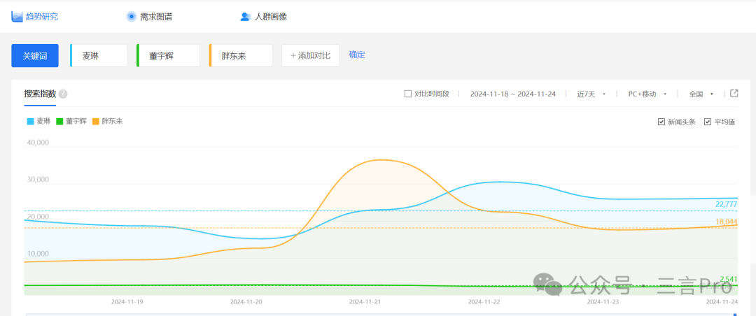Image resolution: width=756 pixels, height=316 pixels.
Task: Uncheck the 新闻头条 checkbox
Action: [661, 122]
